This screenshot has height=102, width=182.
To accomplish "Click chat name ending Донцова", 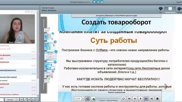I will click(5, 55).
